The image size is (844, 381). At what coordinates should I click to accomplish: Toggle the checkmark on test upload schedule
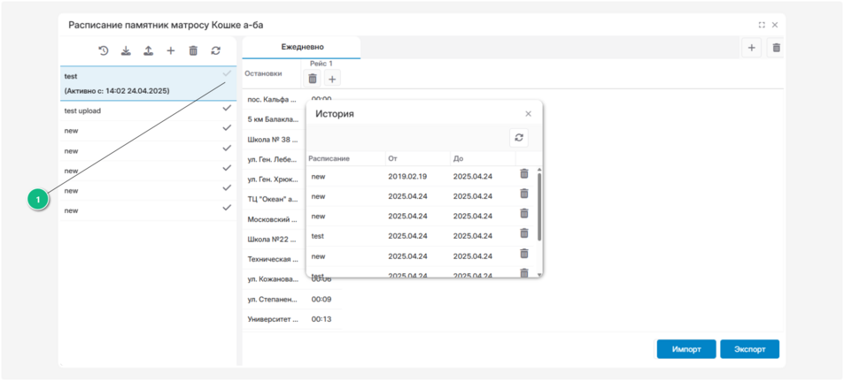click(227, 108)
